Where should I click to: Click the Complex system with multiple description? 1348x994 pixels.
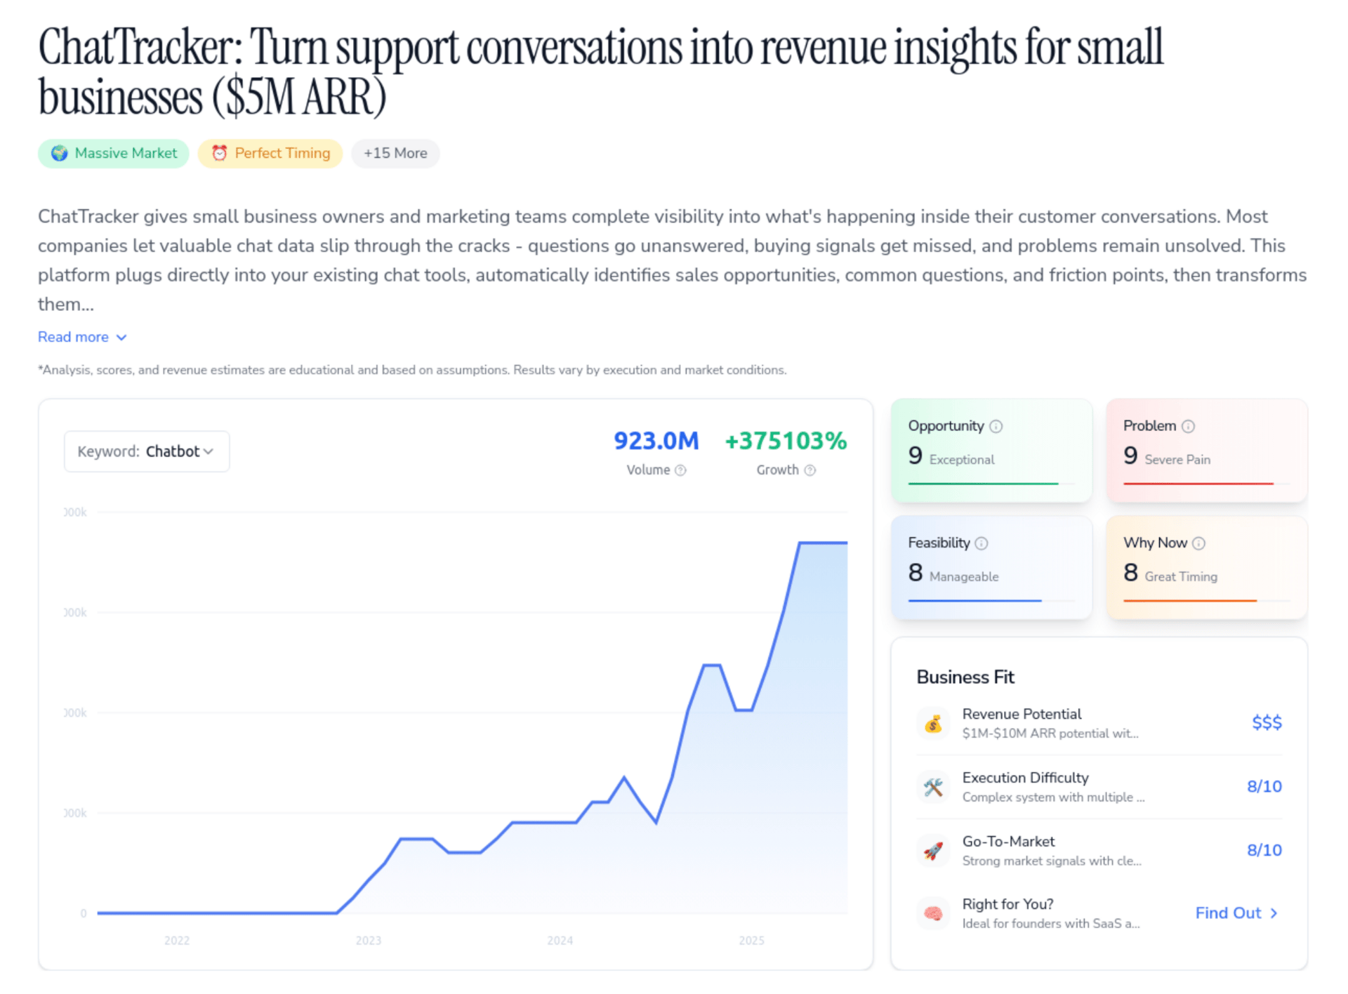1053,797
